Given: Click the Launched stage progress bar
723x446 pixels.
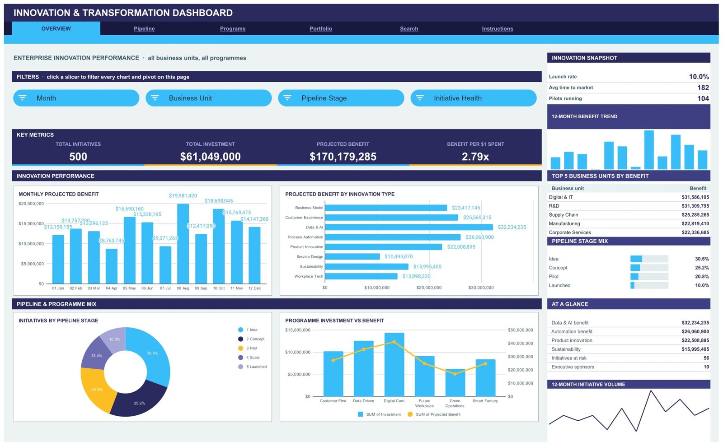Looking at the screenshot, I should tap(649, 285).
